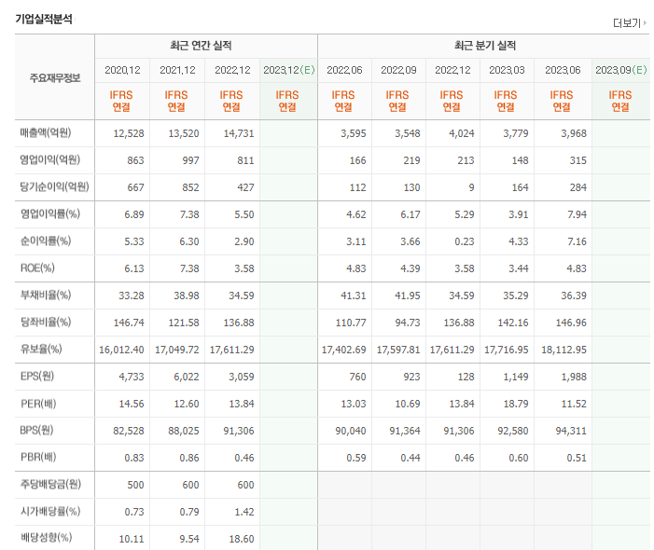Screen dimensions: 654x550
Task: Click the 94,311 BPS value
Action: click(571, 431)
